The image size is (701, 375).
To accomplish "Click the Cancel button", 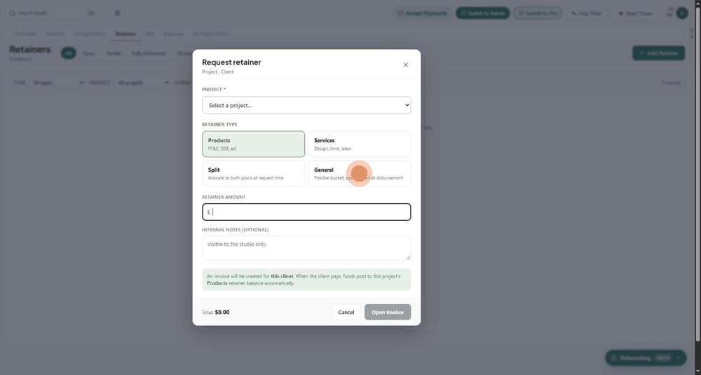I will pyautogui.click(x=346, y=312).
